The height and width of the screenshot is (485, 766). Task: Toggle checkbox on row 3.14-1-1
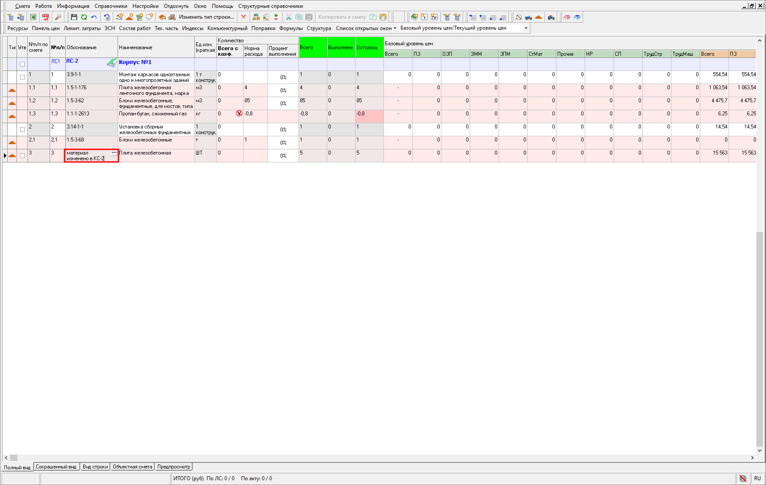click(22, 129)
